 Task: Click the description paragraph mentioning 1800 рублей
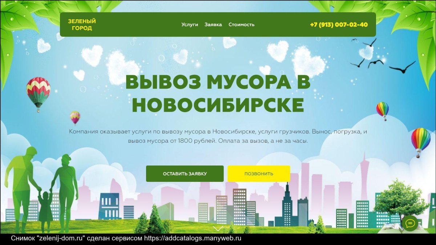pos(218,136)
